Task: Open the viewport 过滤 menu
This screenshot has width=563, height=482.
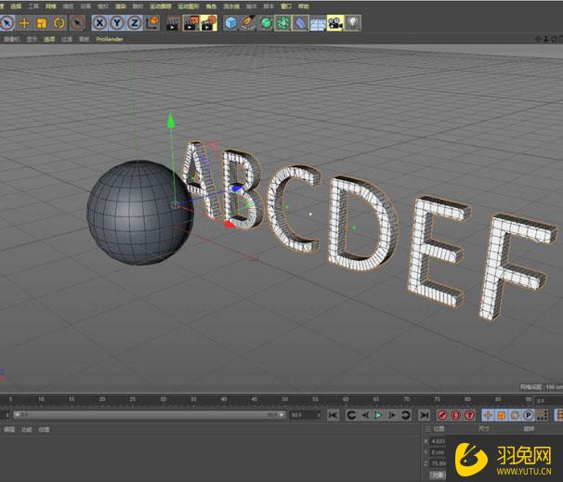Action: tap(67, 39)
